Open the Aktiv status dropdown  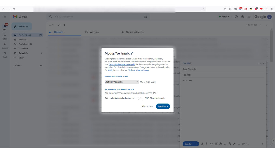(x=224, y=17)
